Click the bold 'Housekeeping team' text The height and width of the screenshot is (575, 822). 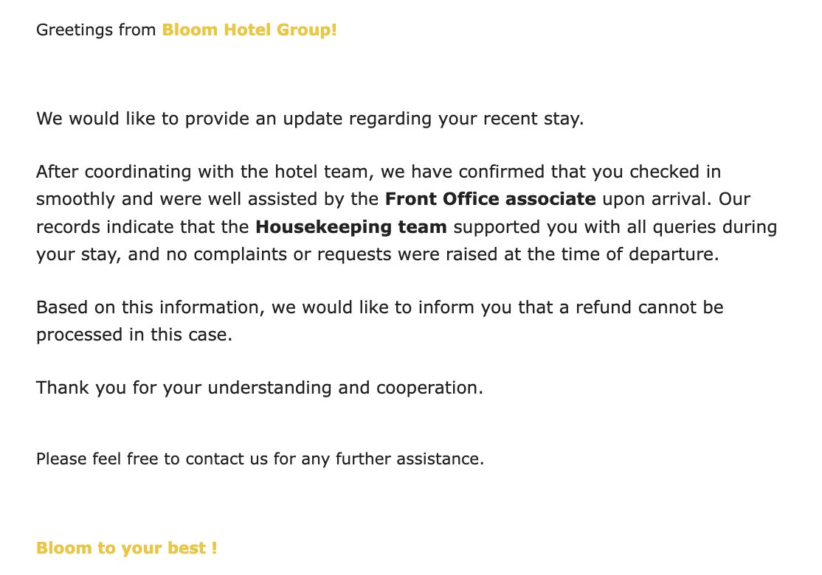point(351,227)
